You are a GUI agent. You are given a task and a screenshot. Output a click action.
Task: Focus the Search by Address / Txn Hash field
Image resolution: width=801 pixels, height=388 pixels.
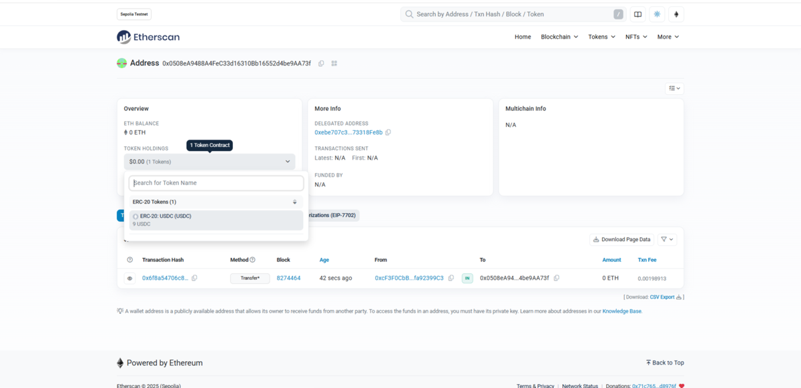point(513,14)
